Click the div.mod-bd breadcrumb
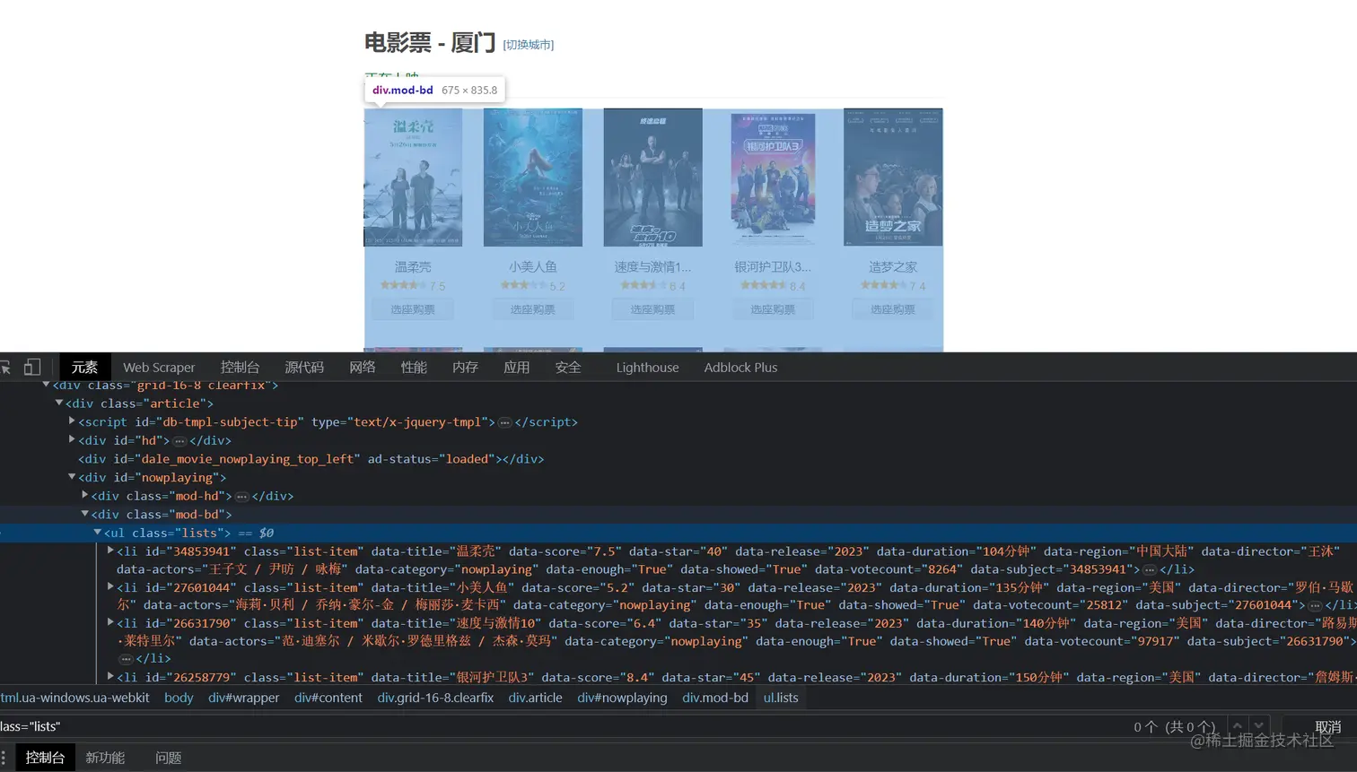Screen dimensions: 1357x772 pyautogui.click(x=715, y=698)
